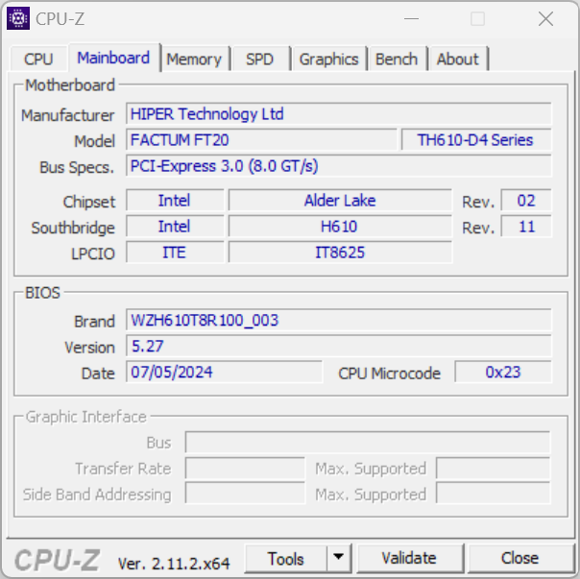Click the CPU-Z app icon in title bar

click(18, 18)
